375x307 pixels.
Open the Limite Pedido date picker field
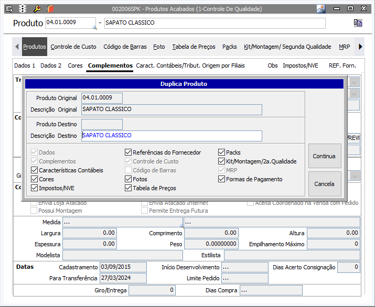coord(244,278)
